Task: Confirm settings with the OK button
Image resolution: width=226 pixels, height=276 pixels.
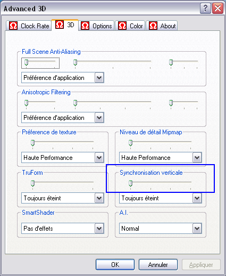Action: [115, 265]
